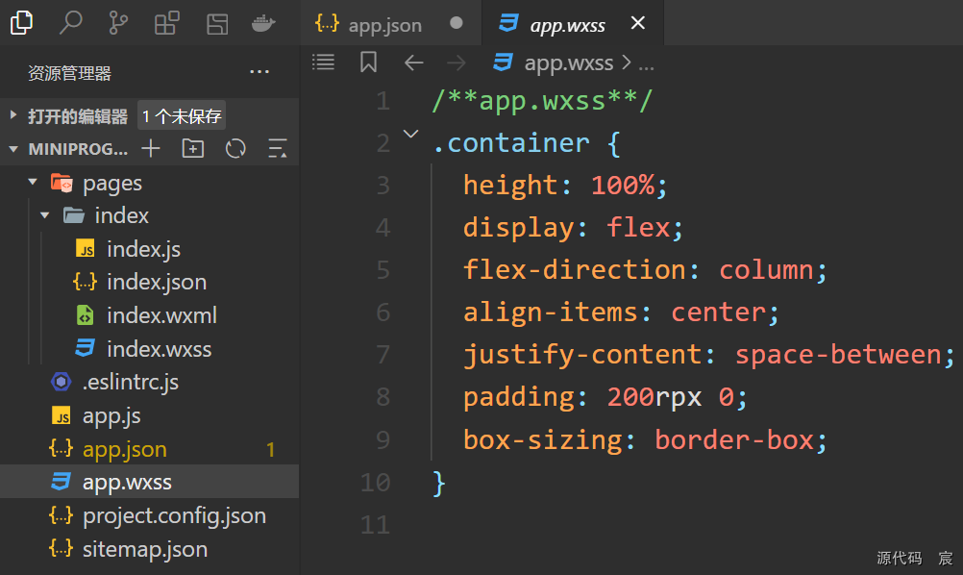Image resolution: width=963 pixels, height=575 pixels.
Task: Collapse the index folder
Action: [45, 215]
